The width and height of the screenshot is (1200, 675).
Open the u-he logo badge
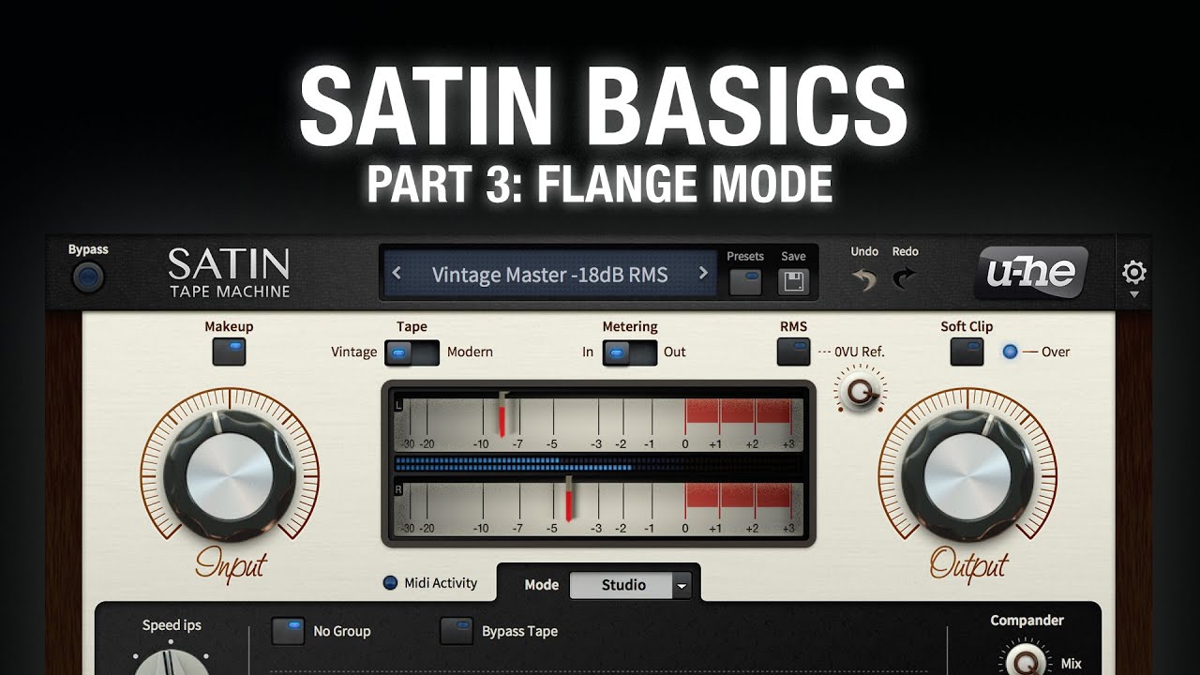(x=1031, y=272)
